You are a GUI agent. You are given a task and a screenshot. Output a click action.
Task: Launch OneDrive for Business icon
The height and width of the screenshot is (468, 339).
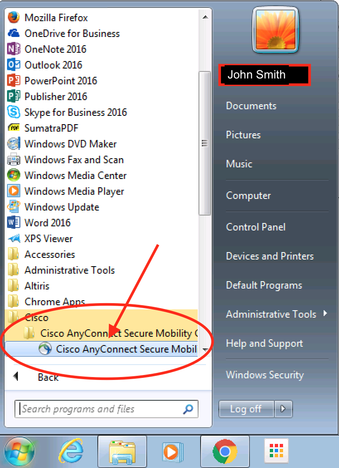(13, 33)
